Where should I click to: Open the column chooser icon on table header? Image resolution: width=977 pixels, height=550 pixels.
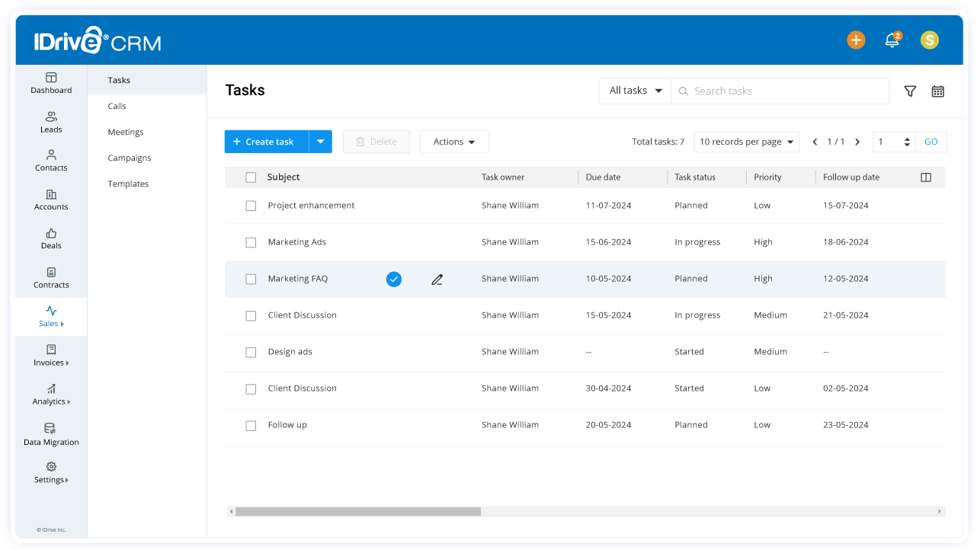click(926, 176)
